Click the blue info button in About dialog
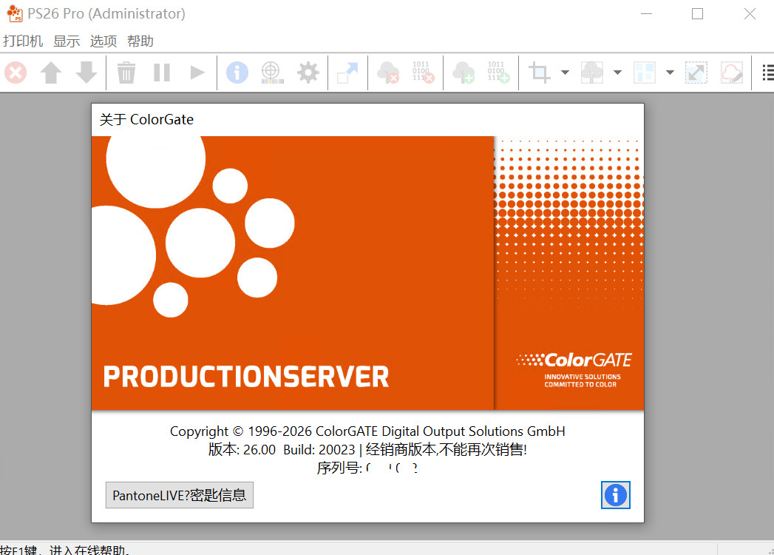 coord(616,495)
